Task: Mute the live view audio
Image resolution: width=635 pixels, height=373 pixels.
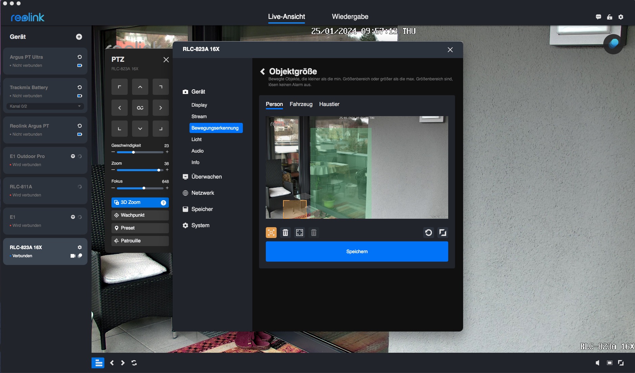Action: pyautogui.click(x=598, y=363)
